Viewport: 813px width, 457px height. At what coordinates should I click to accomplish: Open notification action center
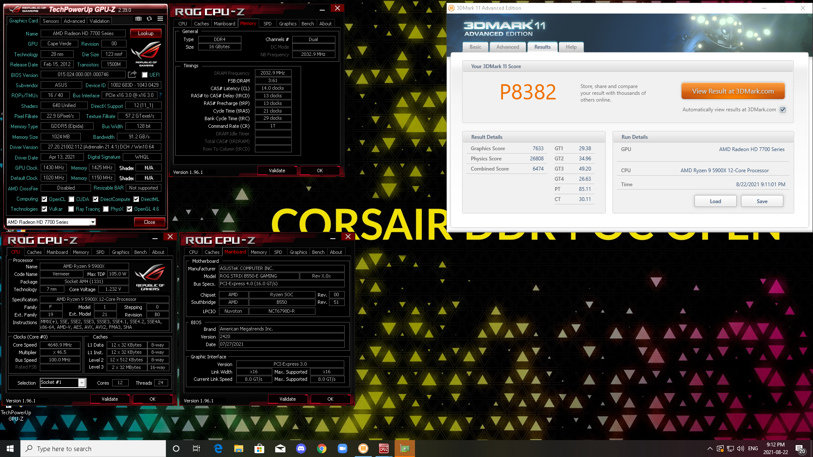click(800, 449)
